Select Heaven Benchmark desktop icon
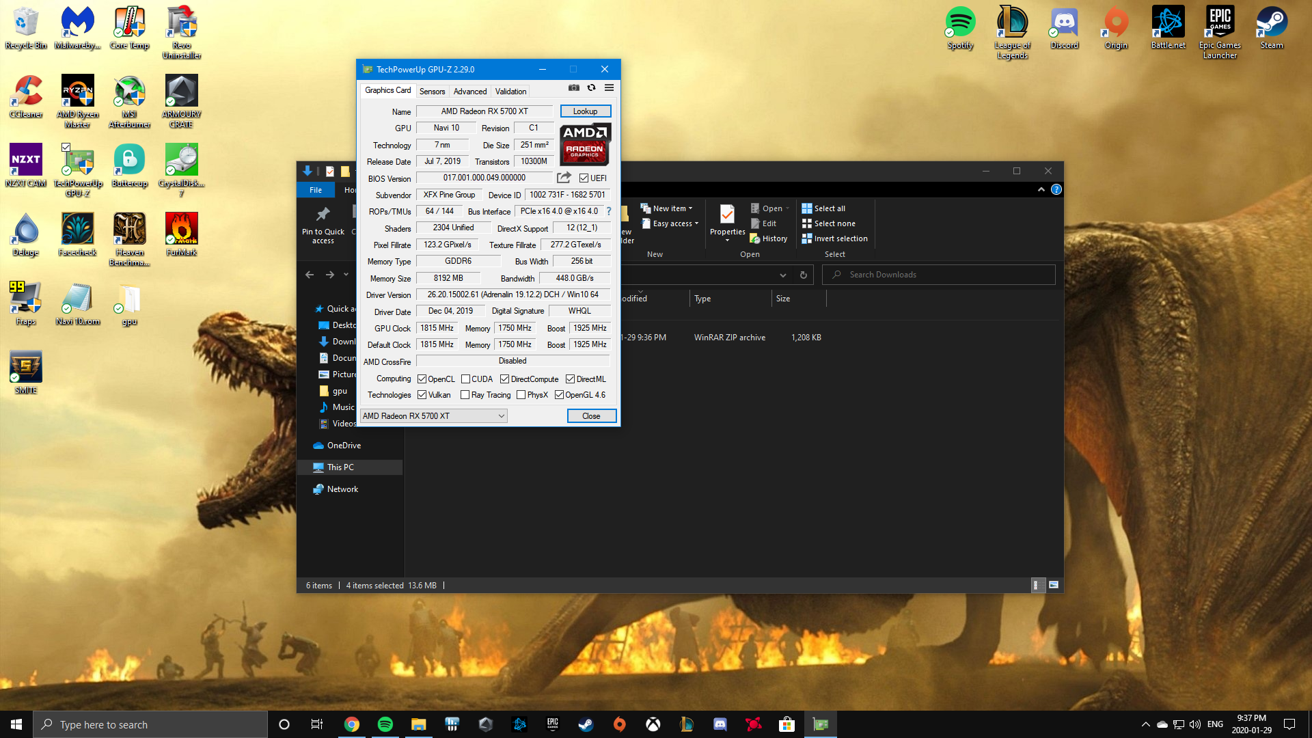This screenshot has width=1312, height=738. 130,239
